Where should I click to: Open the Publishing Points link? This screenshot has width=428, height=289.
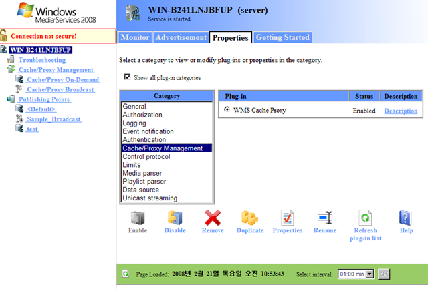[x=44, y=99]
